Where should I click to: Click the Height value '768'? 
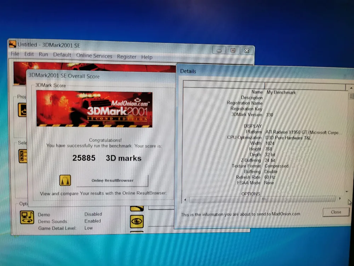[x=268, y=149]
